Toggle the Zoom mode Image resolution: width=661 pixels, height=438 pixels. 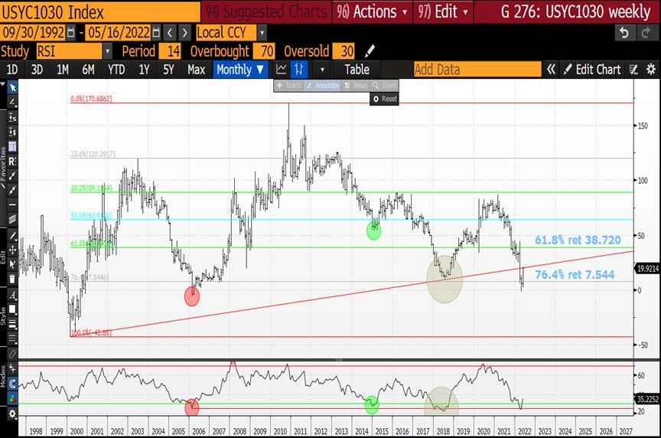click(x=384, y=86)
